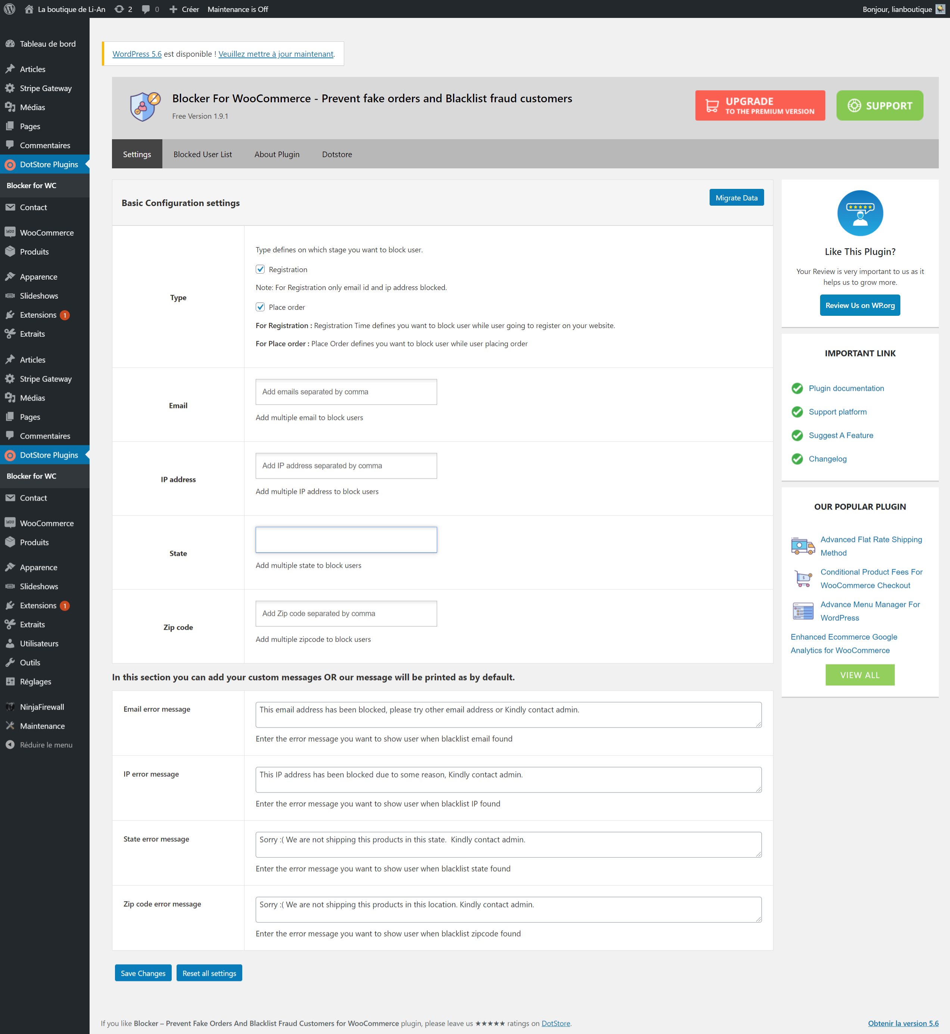Click the lifebuoy icon on Support button
The height and width of the screenshot is (1034, 950).
click(x=854, y=105)
